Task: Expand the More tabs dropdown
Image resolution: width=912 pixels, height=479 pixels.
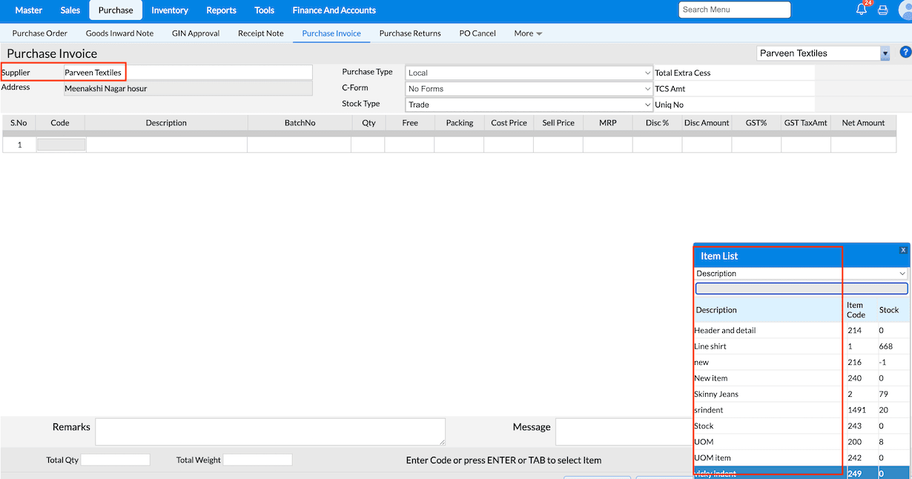Action: 528,33
